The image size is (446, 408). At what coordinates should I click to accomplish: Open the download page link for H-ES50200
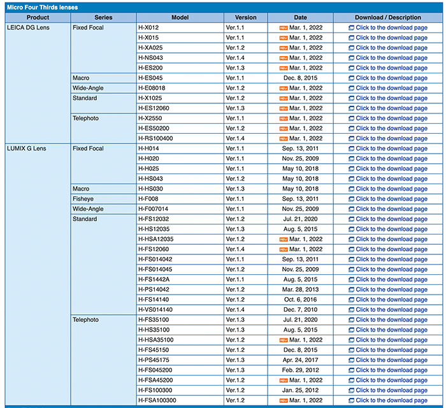pyautogui.click(x=391, y=128)
